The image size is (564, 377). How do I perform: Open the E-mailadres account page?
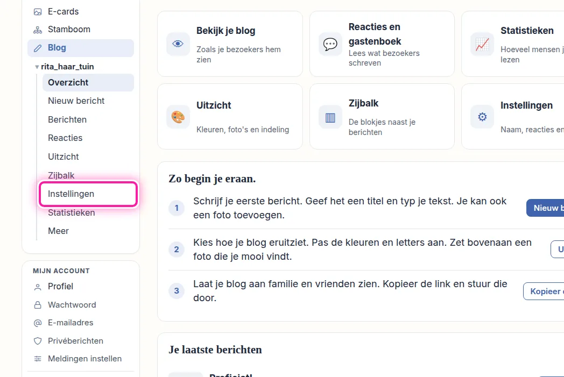pyautogui.click(x=81, y=323)
